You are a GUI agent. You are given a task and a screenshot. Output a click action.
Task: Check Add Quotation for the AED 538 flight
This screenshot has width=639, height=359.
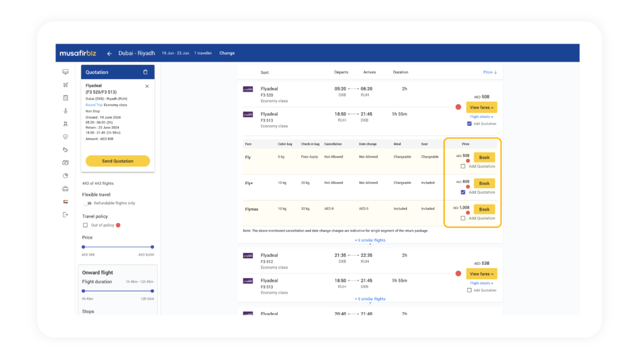pyautogui.click(x=469, y=290)
